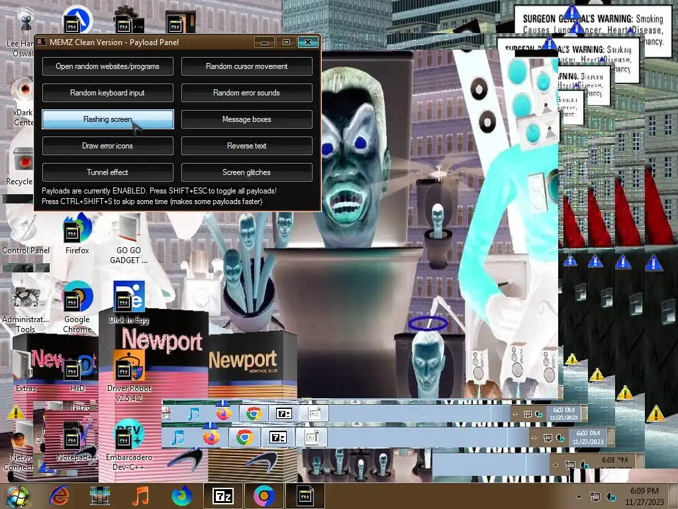
Task: Open the orange music note taskbar app
Action: (x=140, y=496)
